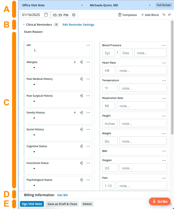Click the clock icon in time field
The height and width of the screenshot is (209, 174).
pos(74,15)
